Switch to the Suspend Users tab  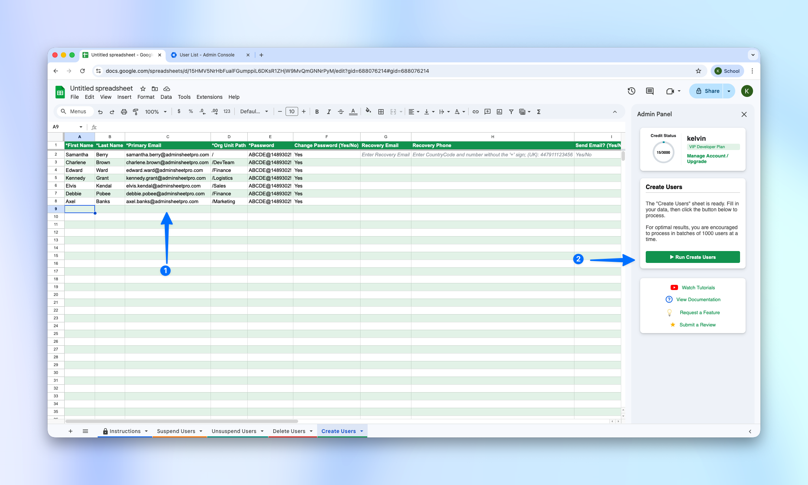176,431
